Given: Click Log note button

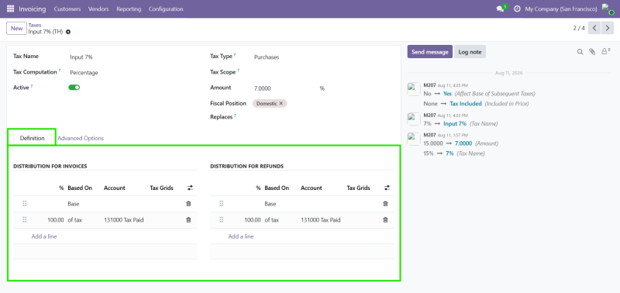Looking at the screenshot, I should (x=470, y=52).
